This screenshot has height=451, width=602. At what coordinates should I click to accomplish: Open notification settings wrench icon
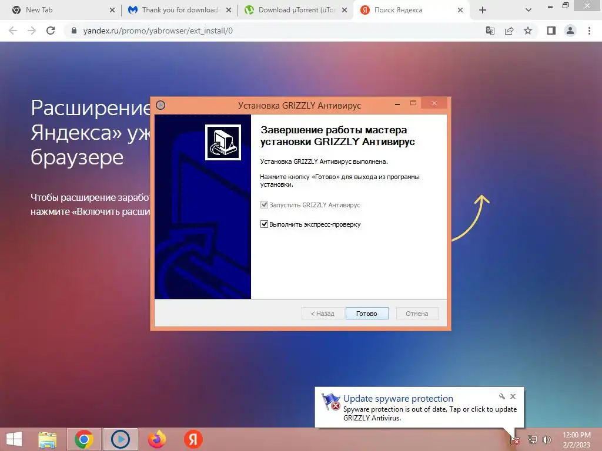[x=502, y=396]
